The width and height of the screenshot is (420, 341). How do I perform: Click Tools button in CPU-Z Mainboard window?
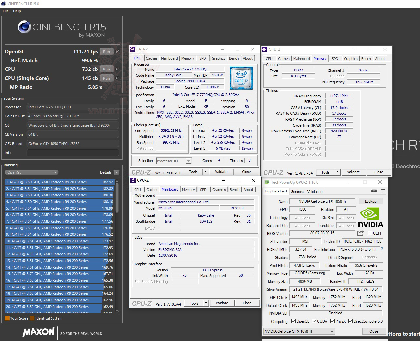pos(194,303)
